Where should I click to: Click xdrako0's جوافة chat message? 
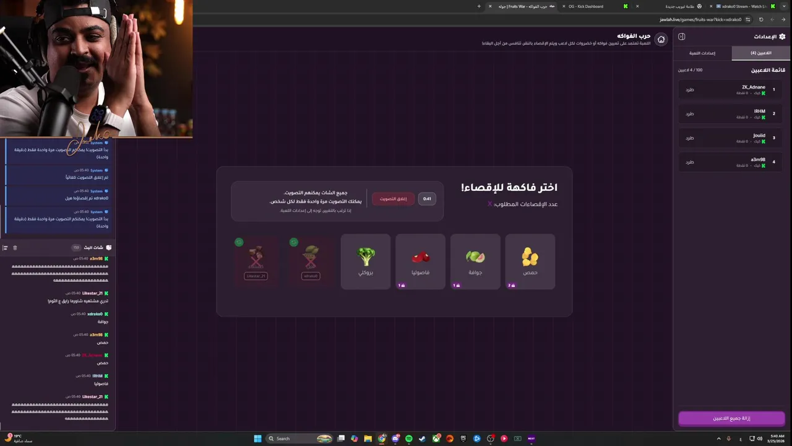(x=103, y=321)
